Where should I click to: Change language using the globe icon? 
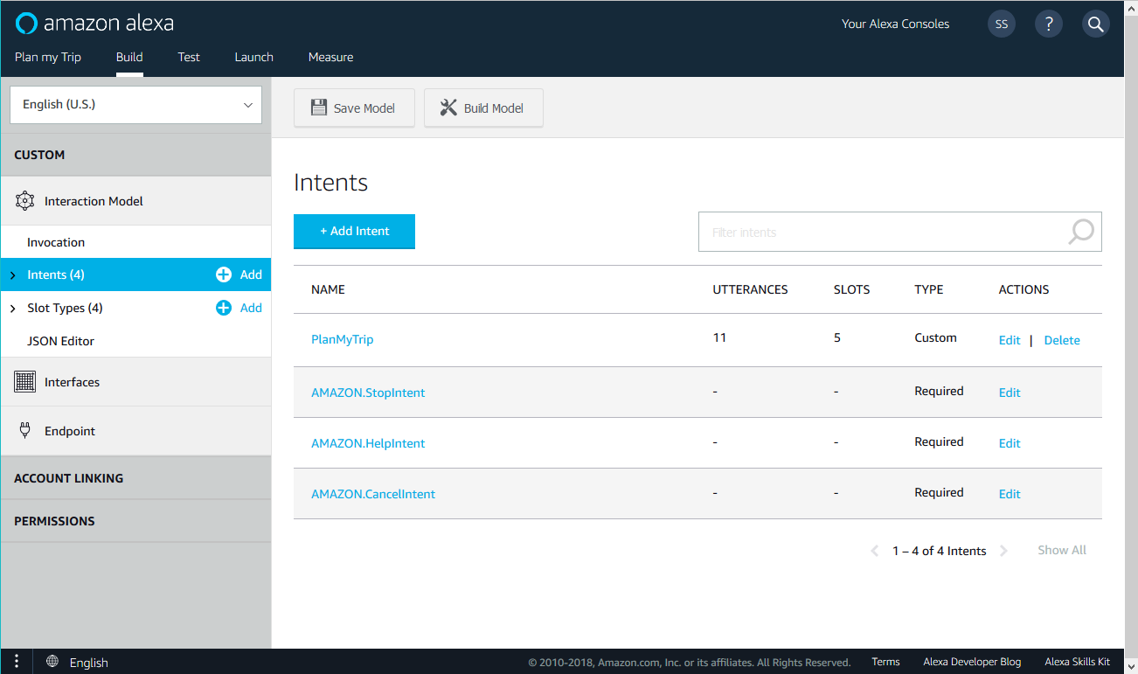(51, 662)
